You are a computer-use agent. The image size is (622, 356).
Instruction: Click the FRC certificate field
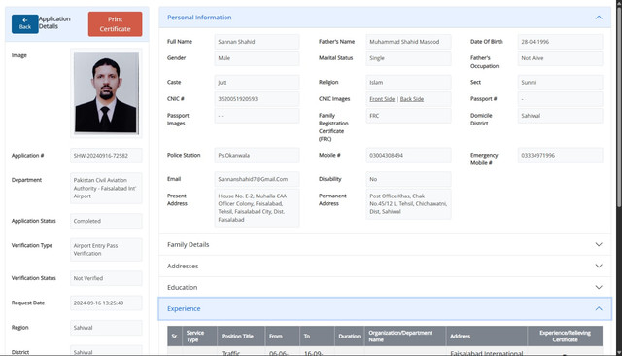click(x=408, y=116)
